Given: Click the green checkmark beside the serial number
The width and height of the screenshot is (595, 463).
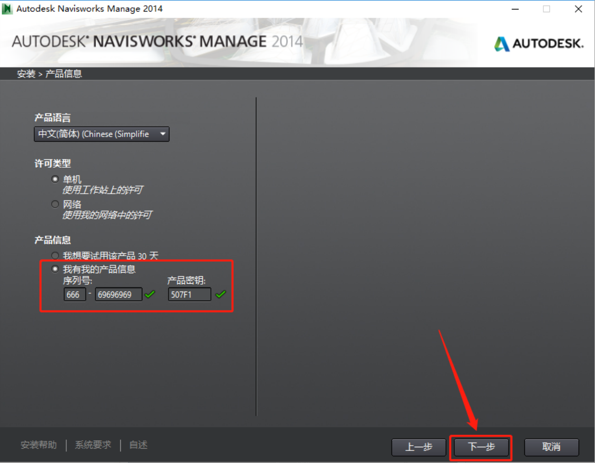Looking at the screenshot, I should (x=150, y=294).
